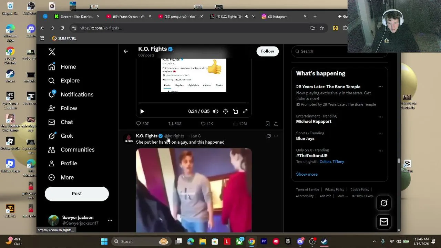441x248 pixels.
Task: Open Terms of Service footer link
Action: pyautogui.click(x=307, y=190)
